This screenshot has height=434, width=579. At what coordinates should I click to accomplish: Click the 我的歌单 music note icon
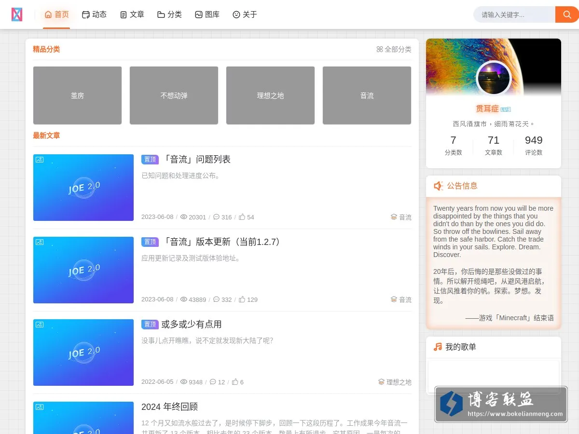pos(438,347)
